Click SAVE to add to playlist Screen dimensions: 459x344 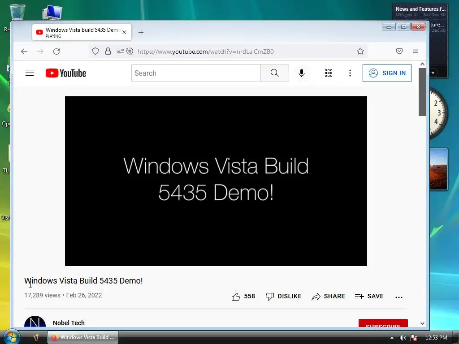369,297
